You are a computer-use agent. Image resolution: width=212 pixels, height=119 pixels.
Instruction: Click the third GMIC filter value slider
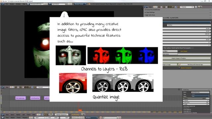(x=187, y=34)
